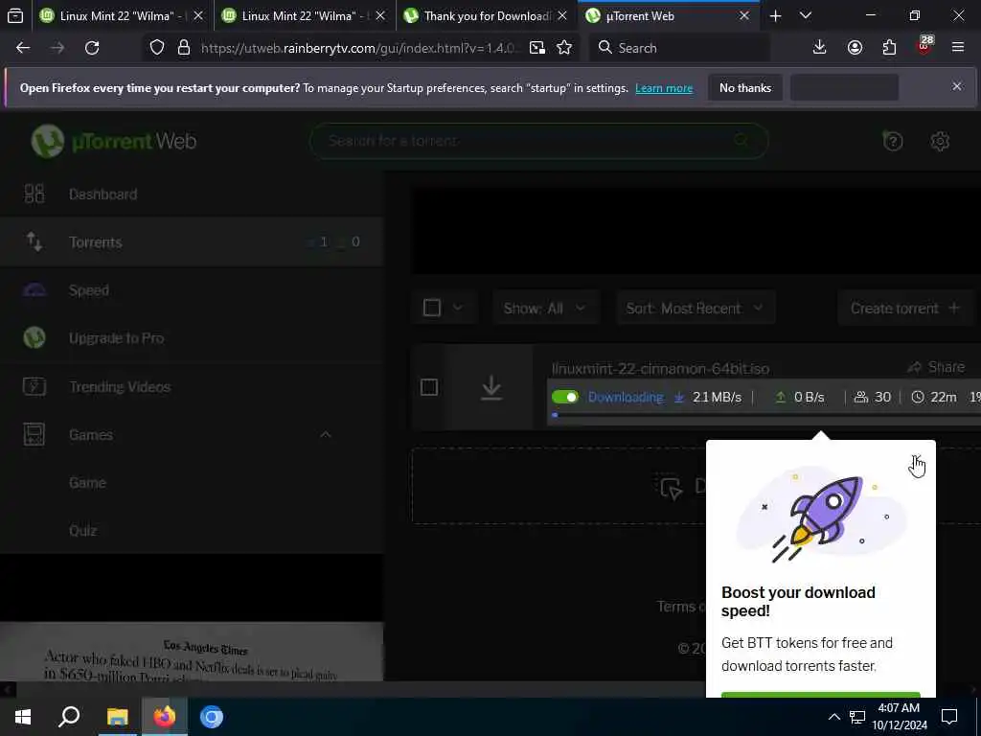Open the Firefox hamburger menu
The image size is (981, 736).
[x=958, y=48]
